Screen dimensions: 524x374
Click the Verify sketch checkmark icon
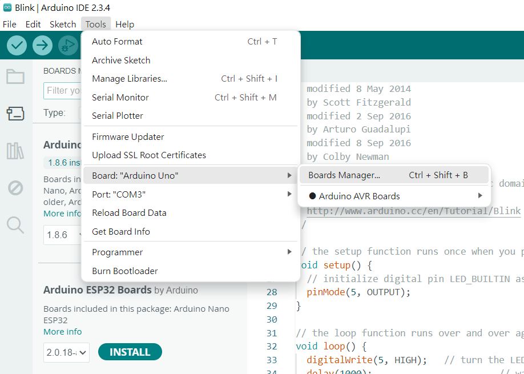(16, 45)
